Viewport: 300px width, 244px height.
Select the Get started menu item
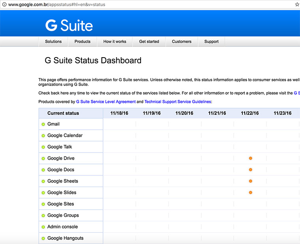[x=149, y=41]
